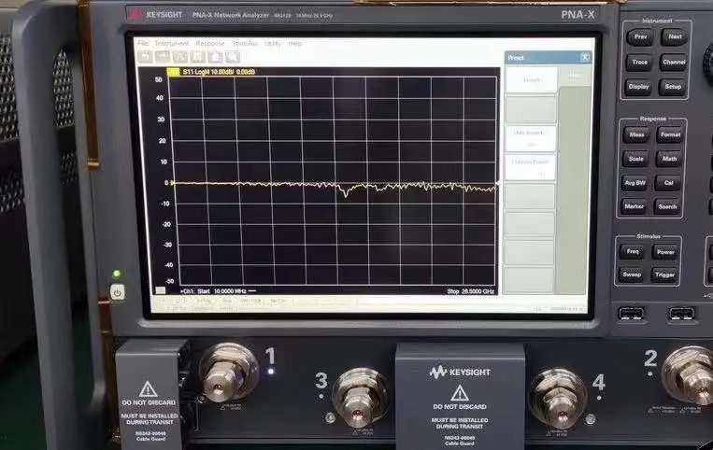Open the Response menu

210,43
